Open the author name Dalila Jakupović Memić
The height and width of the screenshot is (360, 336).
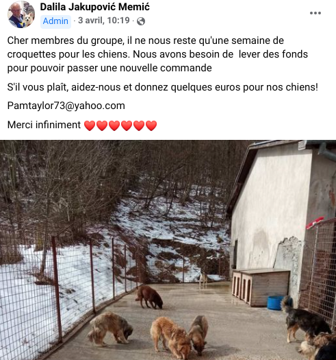coord(95,7)
